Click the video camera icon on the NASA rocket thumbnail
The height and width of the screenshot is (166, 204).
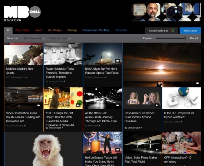pyautogui.click(x=118, y=61)
